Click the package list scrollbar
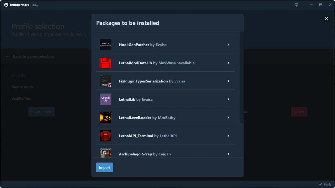The width and height of the screenshot is (335, 188). click(x=242, y=77)
